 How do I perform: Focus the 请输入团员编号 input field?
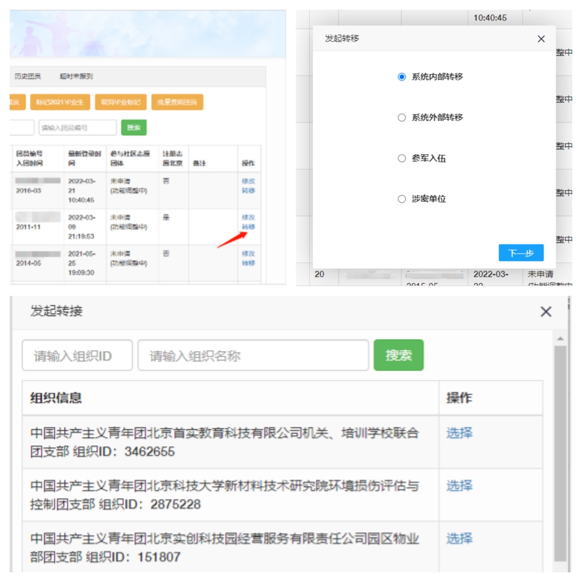coord(78,128)
